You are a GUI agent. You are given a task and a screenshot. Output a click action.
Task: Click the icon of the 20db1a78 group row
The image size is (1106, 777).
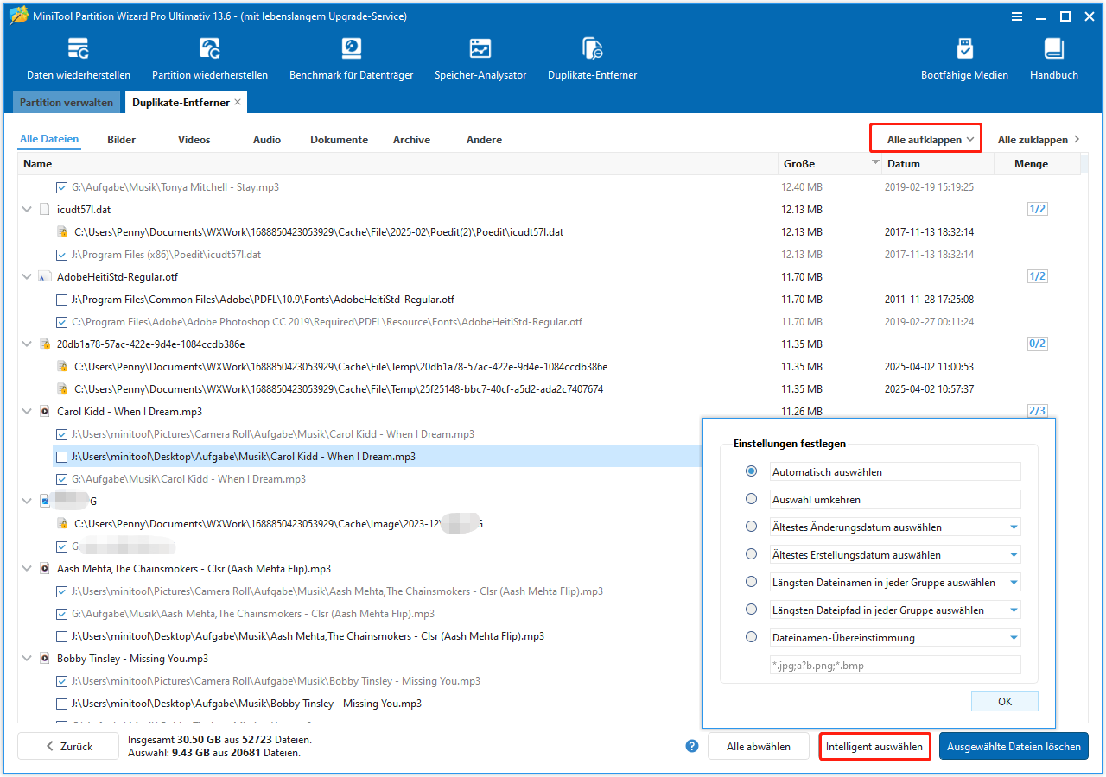click(x=45, y=344)
